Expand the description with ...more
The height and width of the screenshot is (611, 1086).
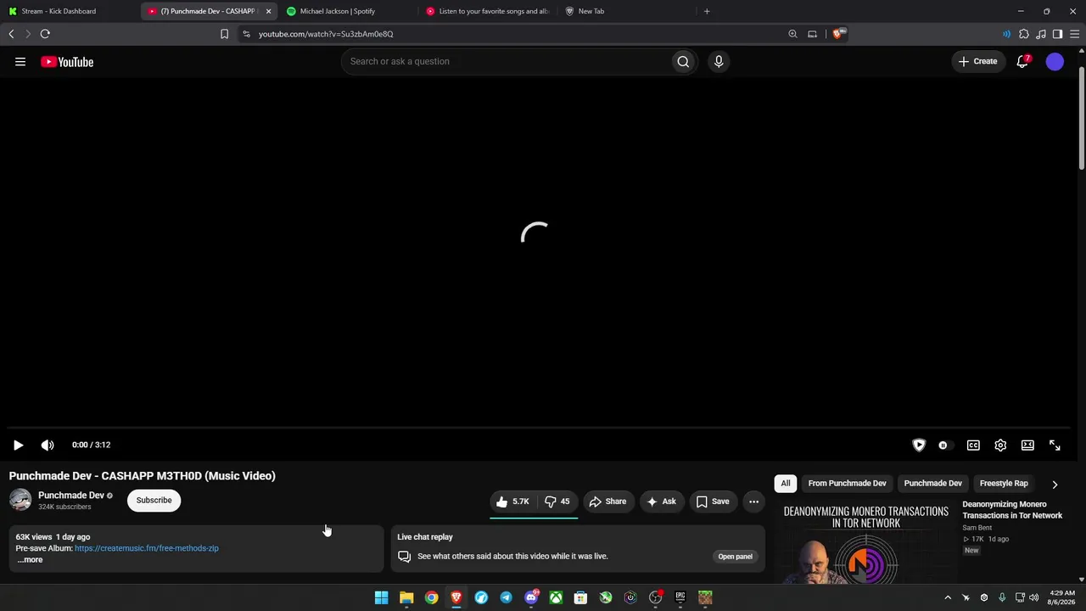click(30, 560)
